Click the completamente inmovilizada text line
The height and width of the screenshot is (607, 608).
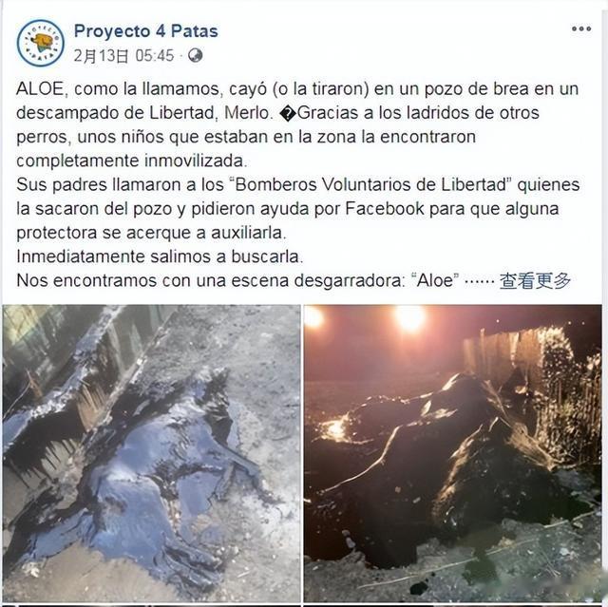[x=132, y=161]
